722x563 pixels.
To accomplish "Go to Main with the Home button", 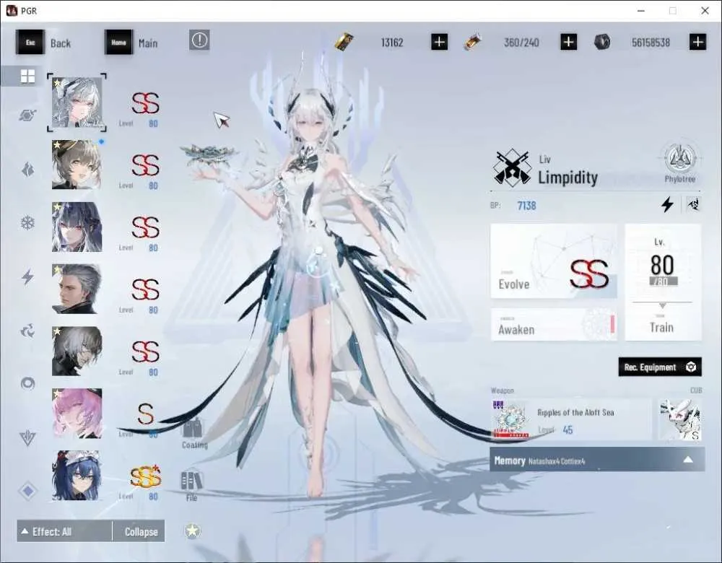I will 131,43.
